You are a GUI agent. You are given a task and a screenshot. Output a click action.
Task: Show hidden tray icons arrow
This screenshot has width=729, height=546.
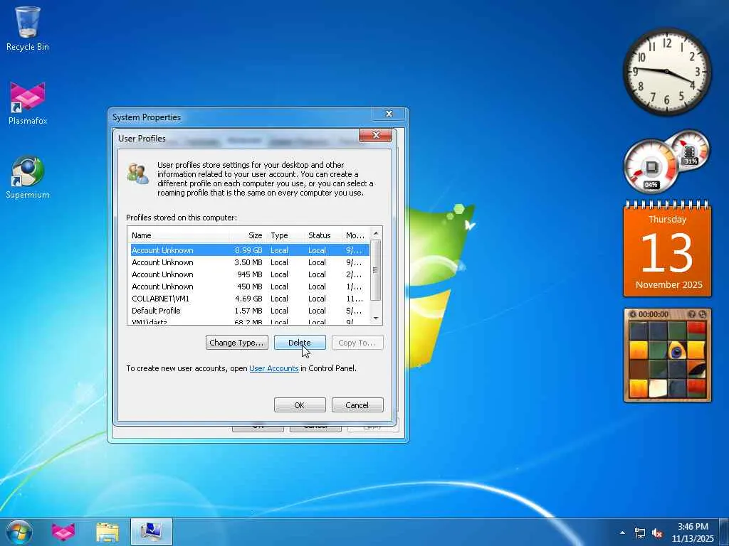pyautogui.click(x=622, y=532)
